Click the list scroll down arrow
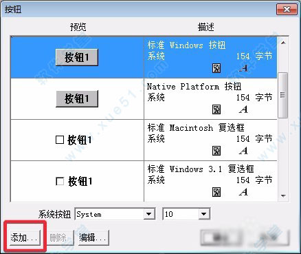This screenshot has height=254, width=301. tap(283, 195)
